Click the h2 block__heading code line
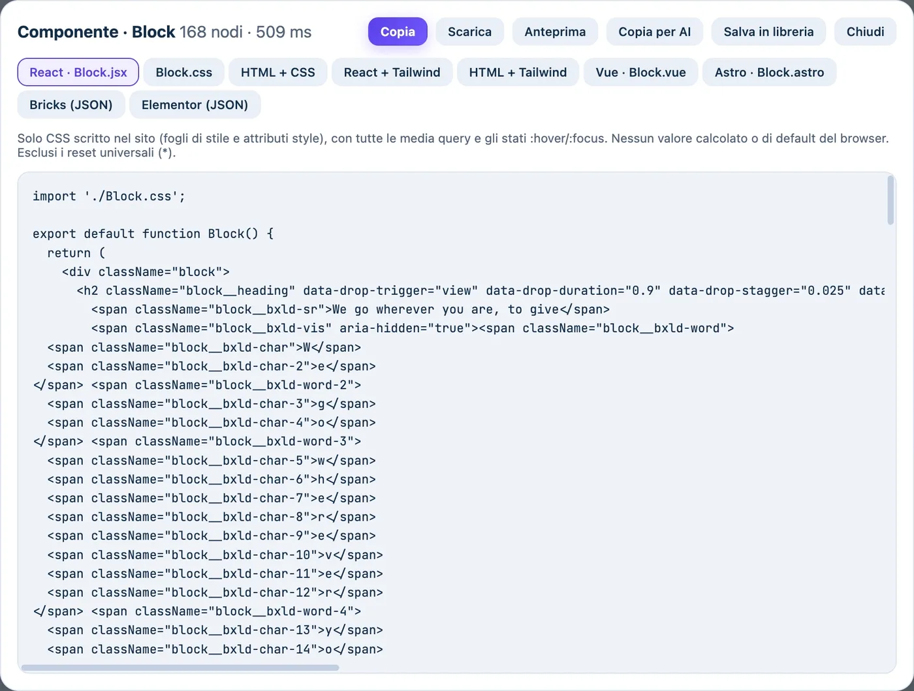914x691 pixels. pos(481,290)
